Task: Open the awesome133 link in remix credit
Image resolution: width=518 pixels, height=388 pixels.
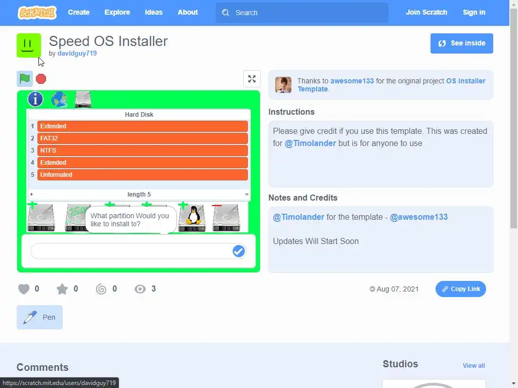Action: pos(352,81)
